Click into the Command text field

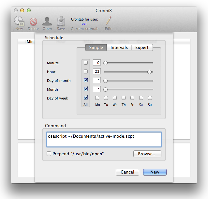tap(104, 139)
